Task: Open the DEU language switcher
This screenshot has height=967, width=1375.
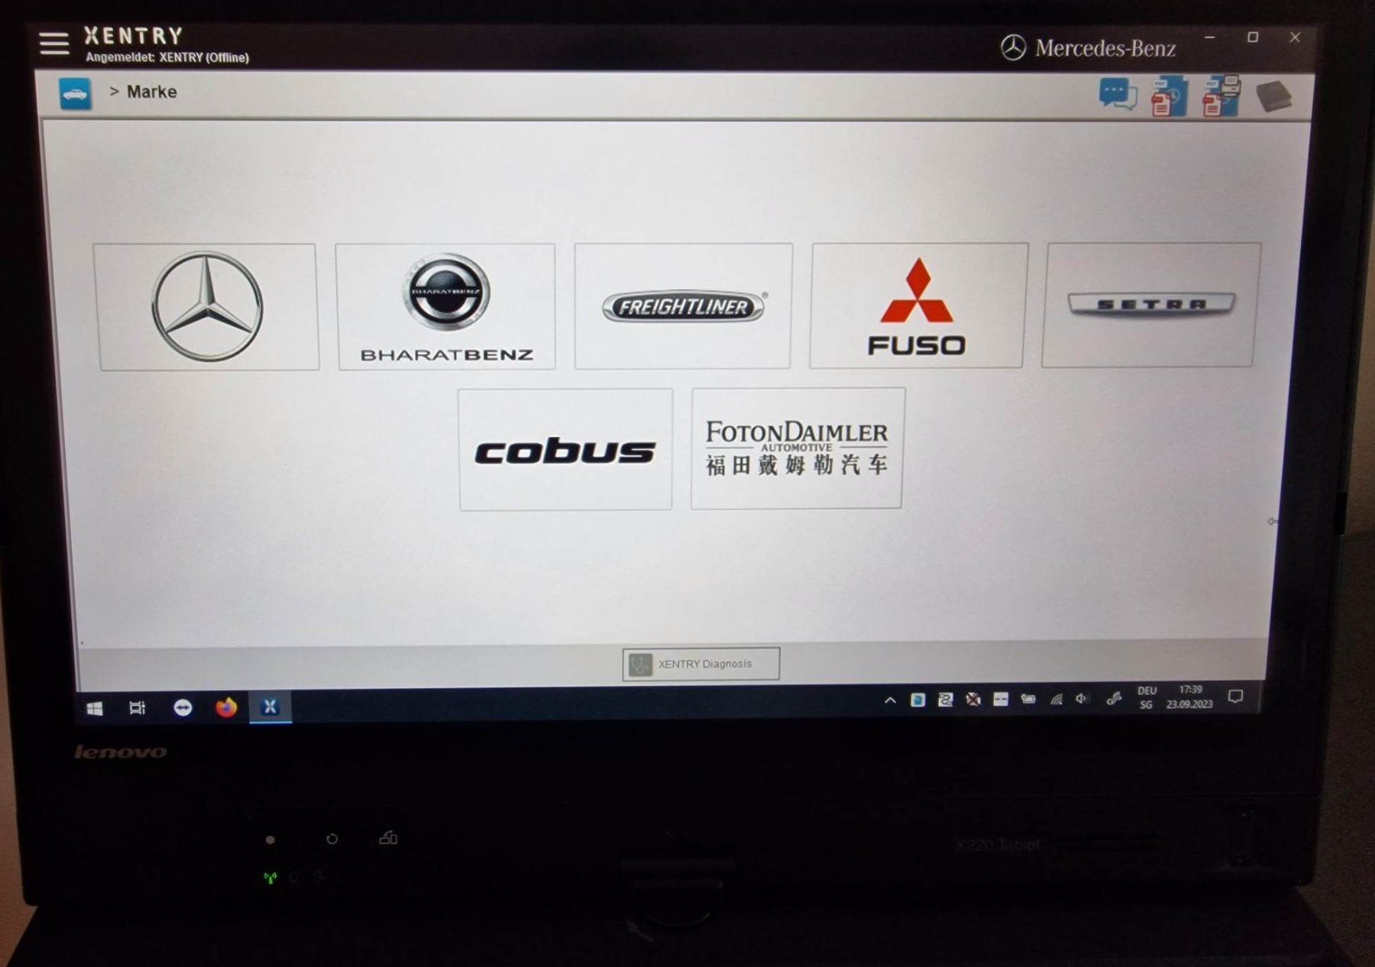Action: 1146,697
